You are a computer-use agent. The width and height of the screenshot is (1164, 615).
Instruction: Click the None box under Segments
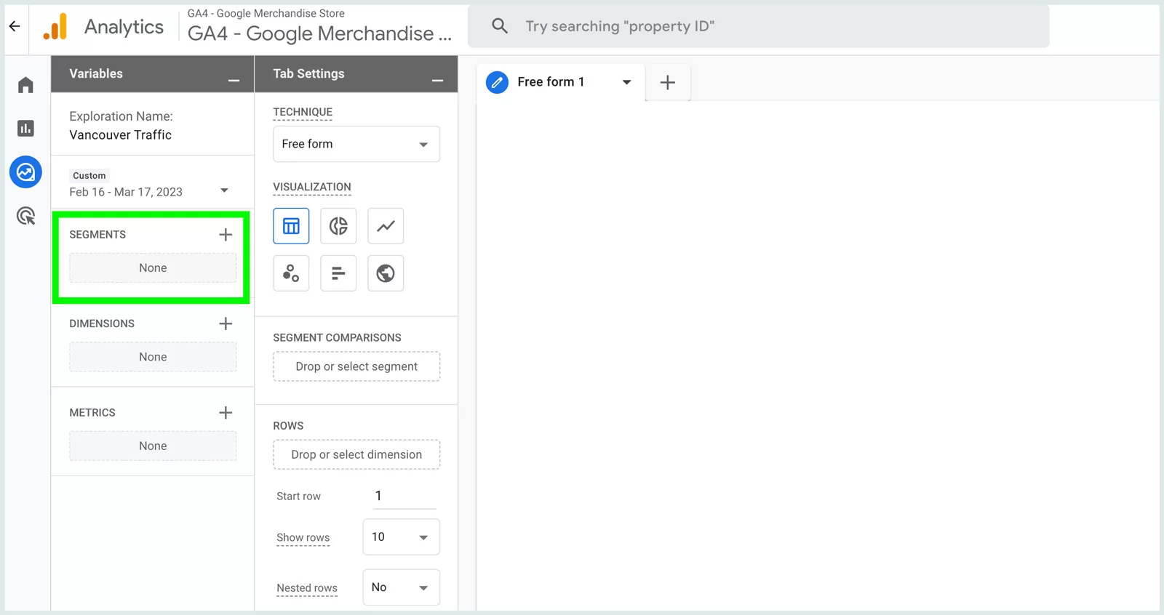153,268
